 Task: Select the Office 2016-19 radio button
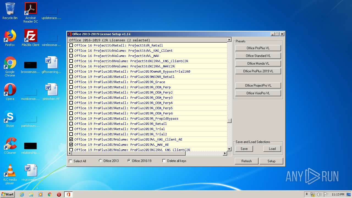129,161
